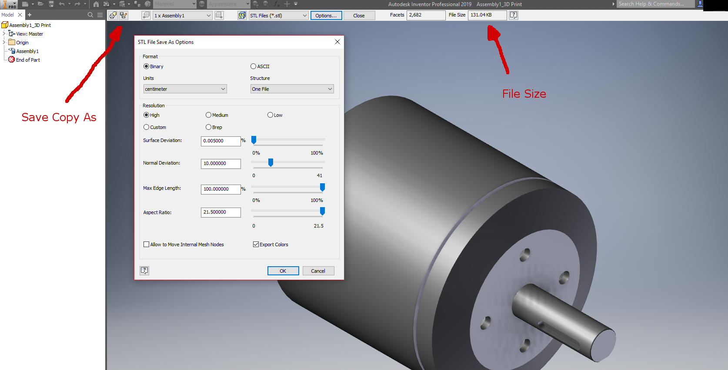This screenshot has height=370, width=728.
Task: Click the Surface Deviation value field
Action: (x=221, y=141)
